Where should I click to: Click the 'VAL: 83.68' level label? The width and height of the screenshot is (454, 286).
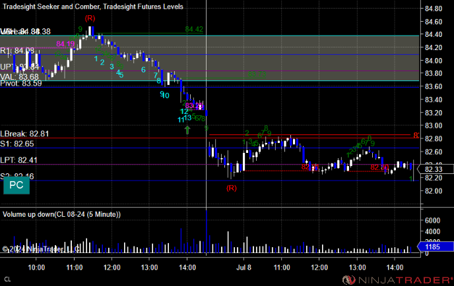pyautogui.click(x=19, y=77)
